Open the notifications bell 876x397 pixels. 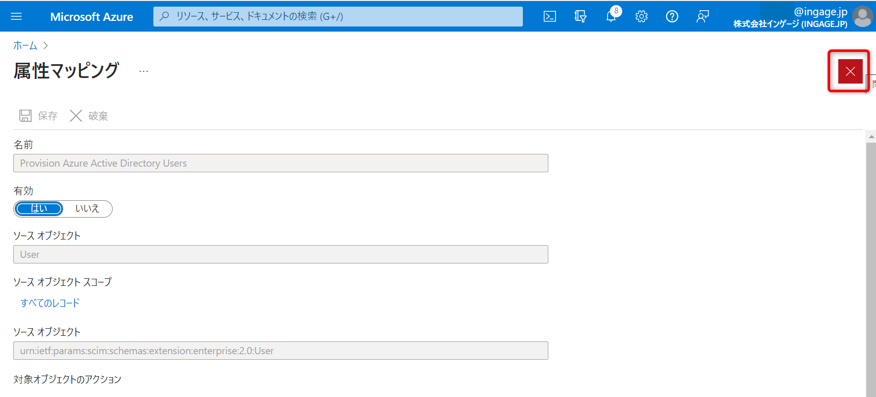click(x=611, y=16)
